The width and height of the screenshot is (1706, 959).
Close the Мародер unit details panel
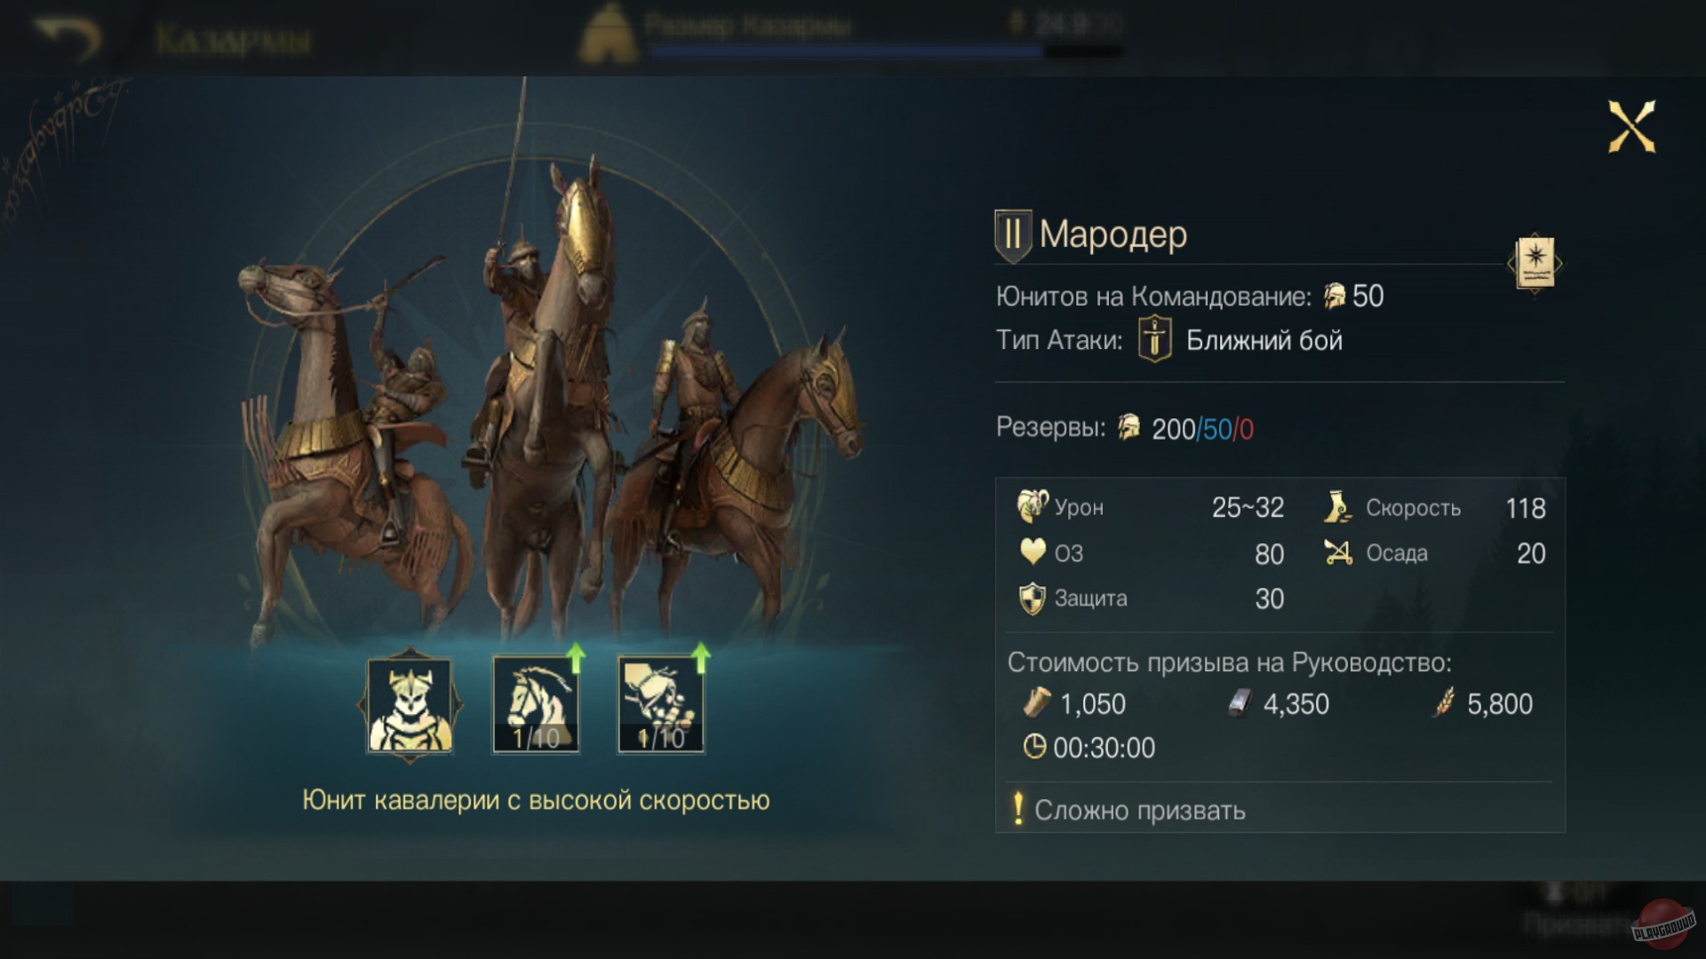(x=1631, y=127)
